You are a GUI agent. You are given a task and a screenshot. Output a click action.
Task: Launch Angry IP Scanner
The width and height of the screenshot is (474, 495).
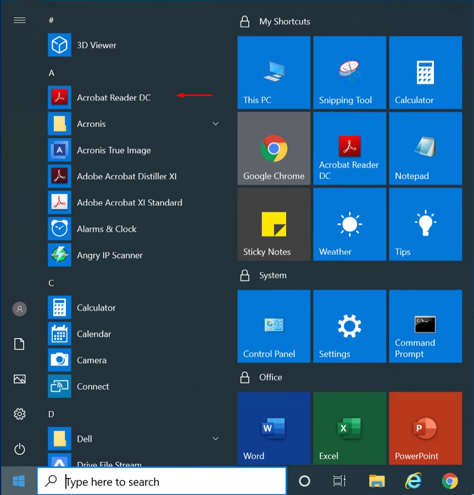[135, 255]
